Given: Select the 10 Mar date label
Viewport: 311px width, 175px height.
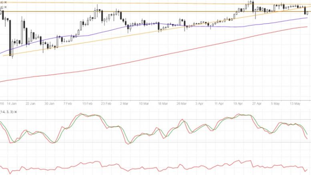Looking at the screenshot, I should pos(144,103).
